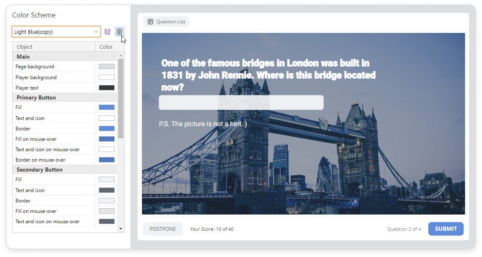The height and width of the screenshot is (257, 482).
Task: Edit Secondary Button Text and icon color
Action: click(x=106, y=190)
